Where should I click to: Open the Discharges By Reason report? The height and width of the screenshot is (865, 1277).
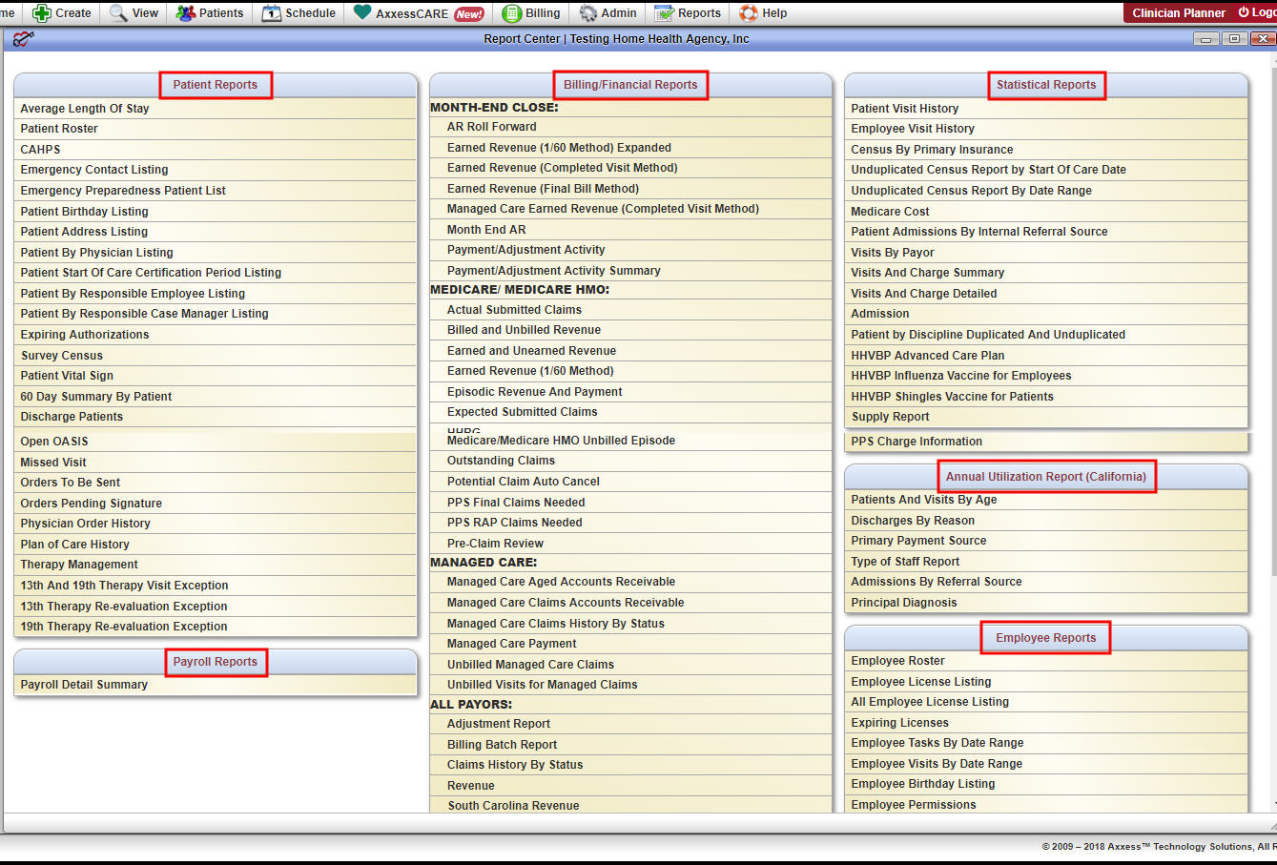[913, 521]
